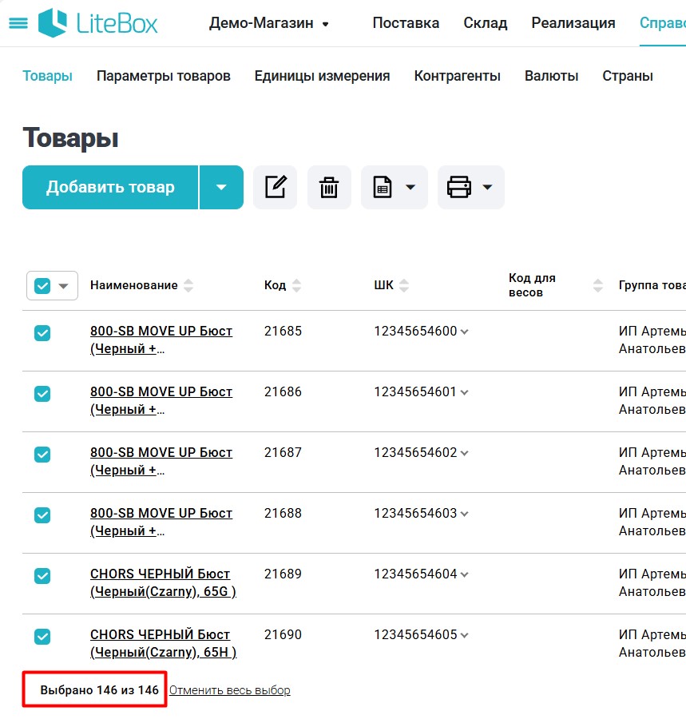Sort by Код column arrows
This screenshot has width=686, height=727.
click(296, 286)
